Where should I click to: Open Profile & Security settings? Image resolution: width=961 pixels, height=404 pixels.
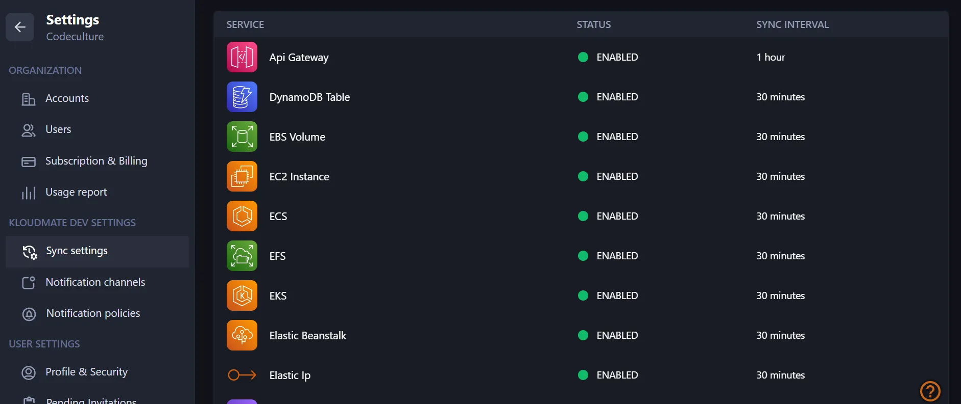[97, 372]
